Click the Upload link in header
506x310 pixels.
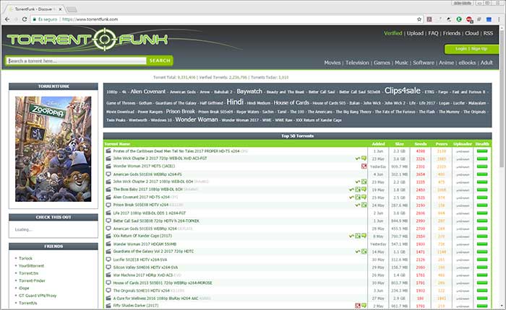tap(415, 33)
